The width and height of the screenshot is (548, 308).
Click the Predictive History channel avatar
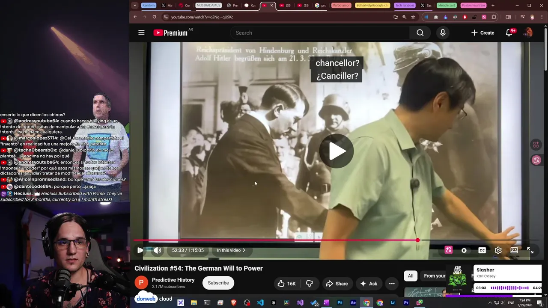pyautogui.click(x=141, y=283)
